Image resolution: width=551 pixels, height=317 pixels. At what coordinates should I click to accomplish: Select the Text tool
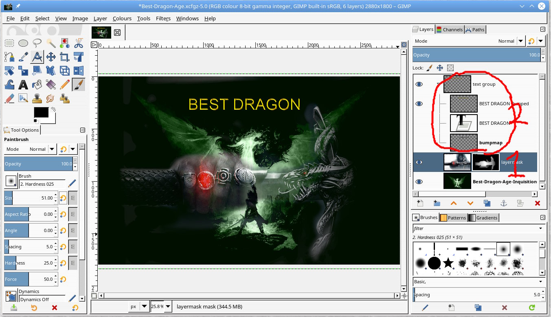pos(23,84)
